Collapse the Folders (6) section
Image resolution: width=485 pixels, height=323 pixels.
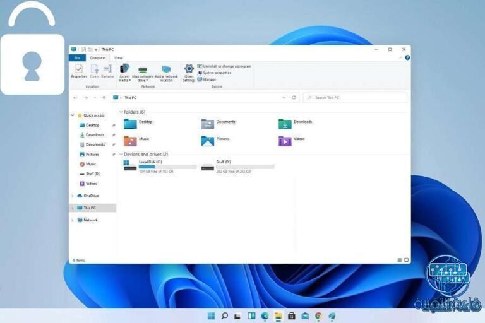(121, 112)
